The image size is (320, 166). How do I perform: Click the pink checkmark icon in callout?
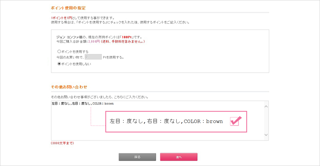click(236, 121)
